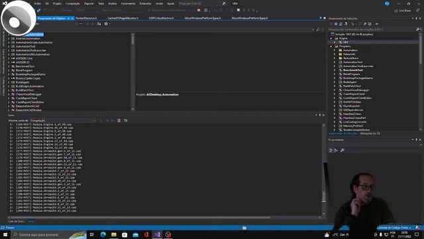Click the categorized view icon in Propriedades

(x=331, y=150)
